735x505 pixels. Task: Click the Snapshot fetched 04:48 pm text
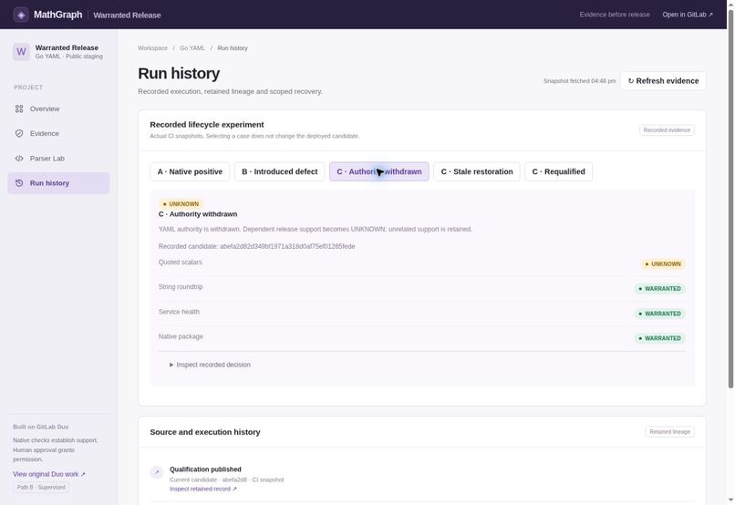pyautogui.click(x=579, y=81)
